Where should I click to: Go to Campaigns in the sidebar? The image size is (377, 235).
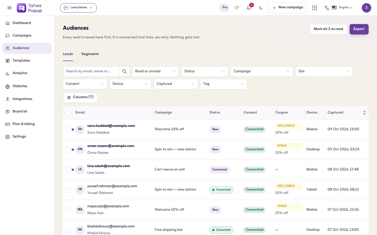click(x=27, y=36)
